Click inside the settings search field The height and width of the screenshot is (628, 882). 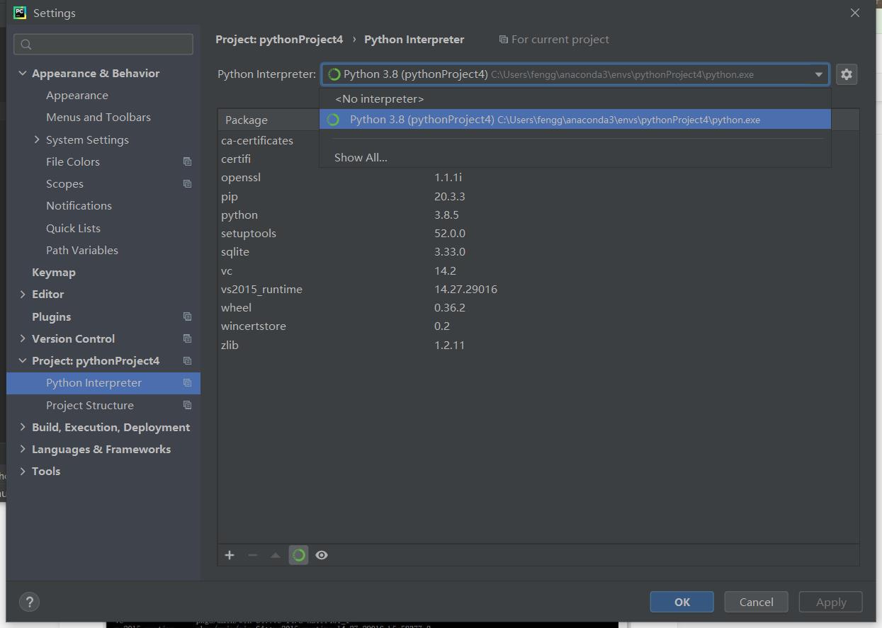pos(103,44)
